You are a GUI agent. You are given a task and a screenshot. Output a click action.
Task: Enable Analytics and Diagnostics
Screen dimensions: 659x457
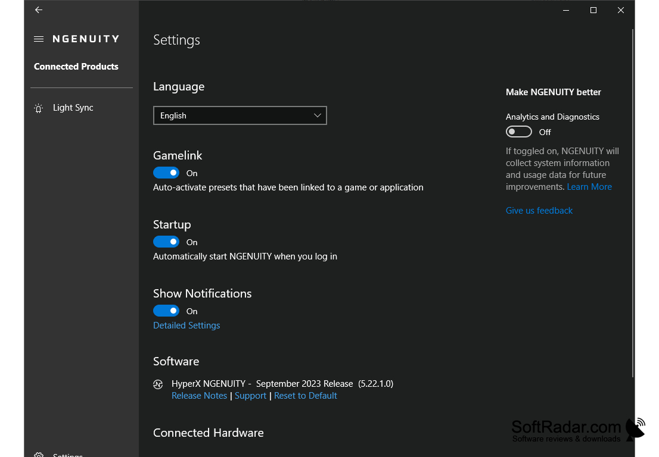pos(518,132)
